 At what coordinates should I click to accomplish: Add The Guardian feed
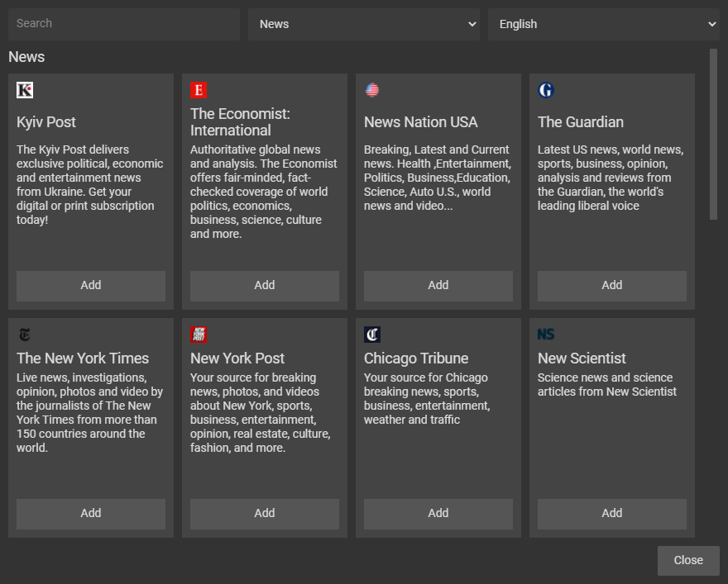click(x=612, y=286)
